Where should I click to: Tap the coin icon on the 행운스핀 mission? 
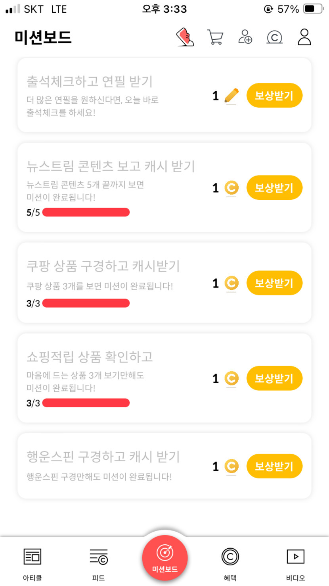[x=231, y=466]
